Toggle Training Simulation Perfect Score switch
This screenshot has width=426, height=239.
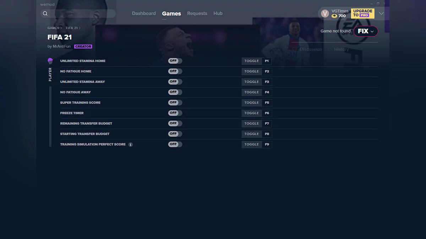coord(175,144)
